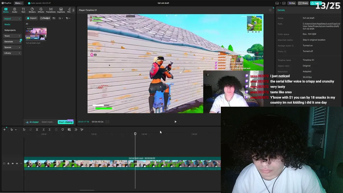Click the Record button
This screenshot has width=343, height=193.
pyautogui.click(x=45, y=18)
